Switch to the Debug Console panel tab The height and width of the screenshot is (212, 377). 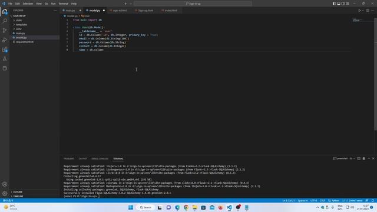pos(100,158)
